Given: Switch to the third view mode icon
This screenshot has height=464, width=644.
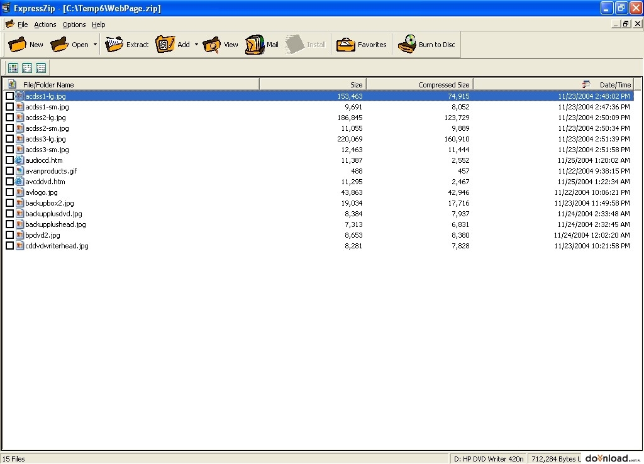Looking at the screenshot, I should 41,68.
